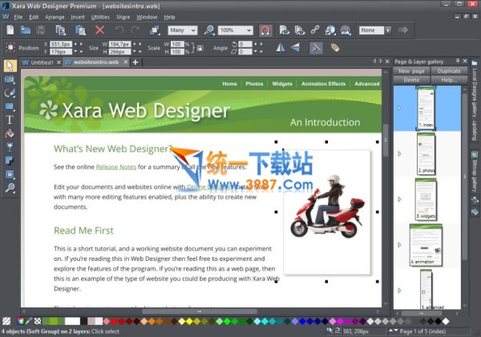Toggle magnetic snap red magnet
The image size is (481, 337).
point(265,30)
